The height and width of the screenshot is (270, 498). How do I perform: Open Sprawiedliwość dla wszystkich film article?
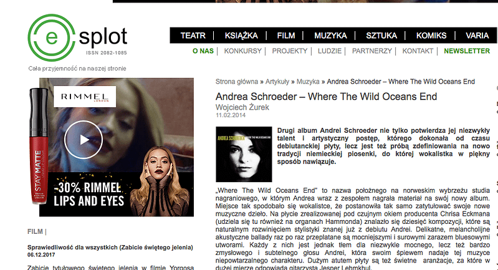(110, 248)
